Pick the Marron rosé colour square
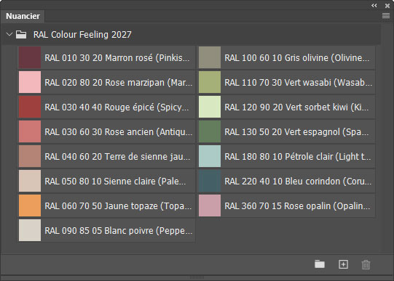394x281 pixels. tap(30, 57)
